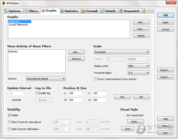178x139 pixels.
Task: Close the BWMeter window
Action: 171,2
